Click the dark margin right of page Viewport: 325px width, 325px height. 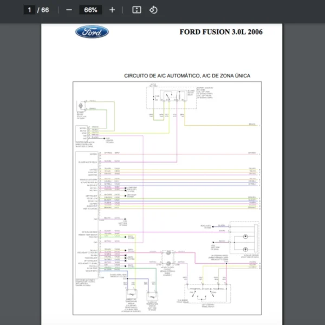point(303,162)
